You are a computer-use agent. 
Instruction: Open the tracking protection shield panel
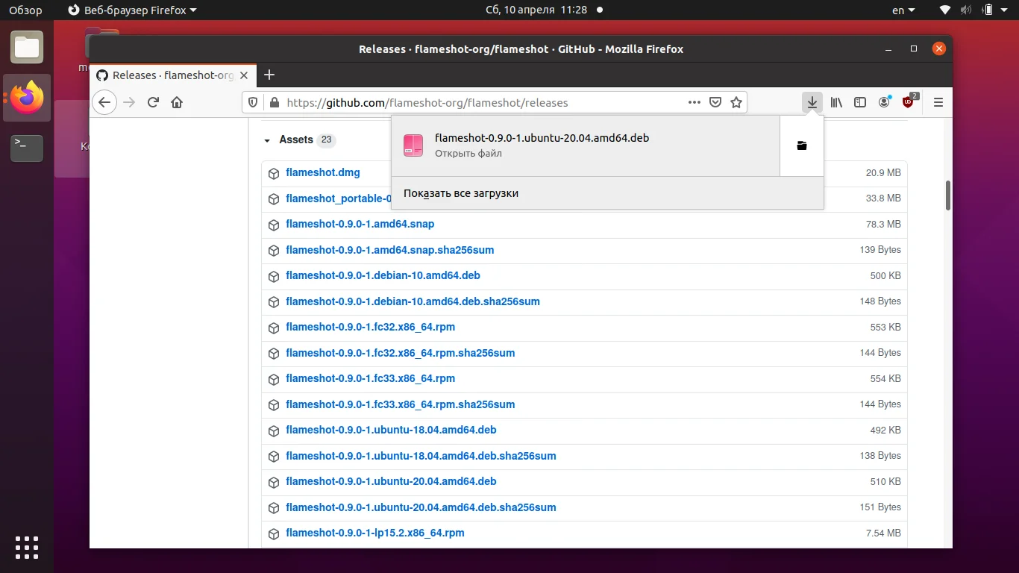(x=253, y=102)
